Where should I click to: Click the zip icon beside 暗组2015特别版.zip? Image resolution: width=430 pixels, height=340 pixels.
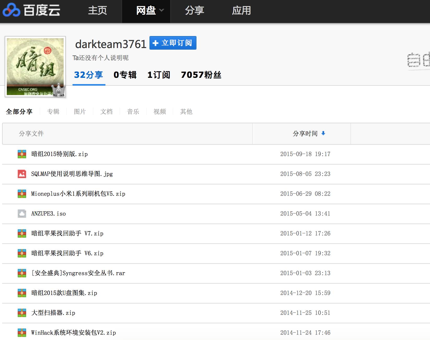coord(22,154)
